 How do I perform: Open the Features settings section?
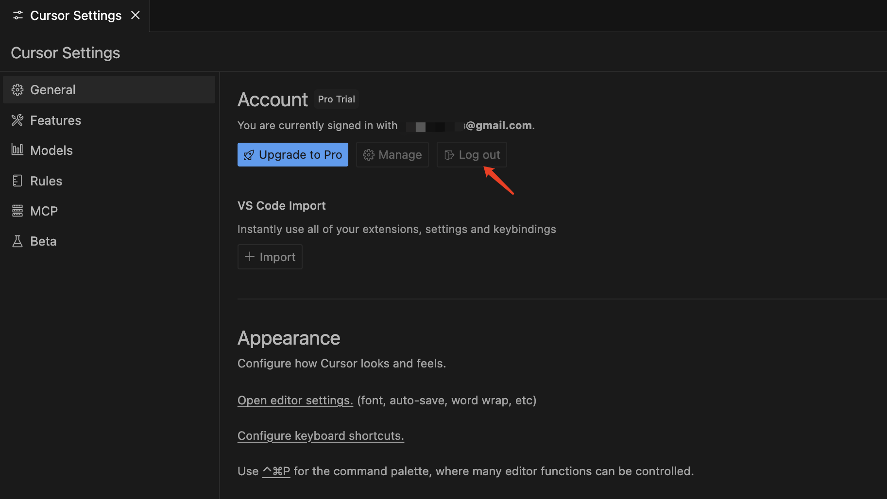[x=109, y=120]
